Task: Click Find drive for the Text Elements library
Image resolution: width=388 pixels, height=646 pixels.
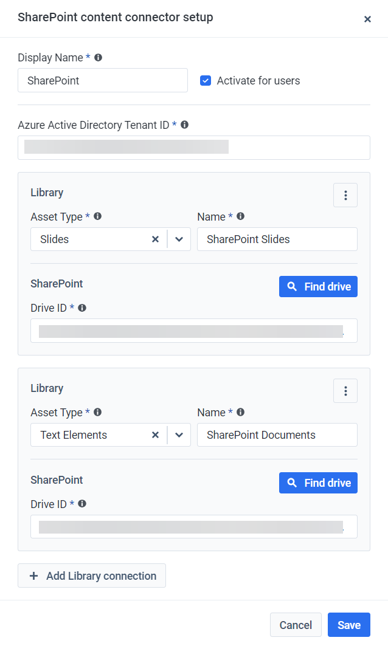Action: 318,483
